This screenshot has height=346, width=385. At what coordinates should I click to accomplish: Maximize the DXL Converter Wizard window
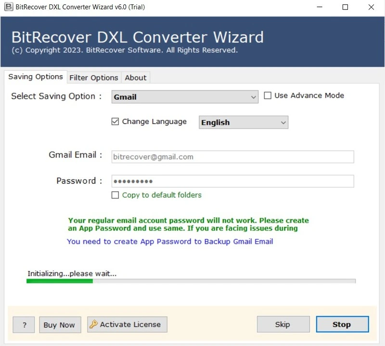click(x=345, y=7)
